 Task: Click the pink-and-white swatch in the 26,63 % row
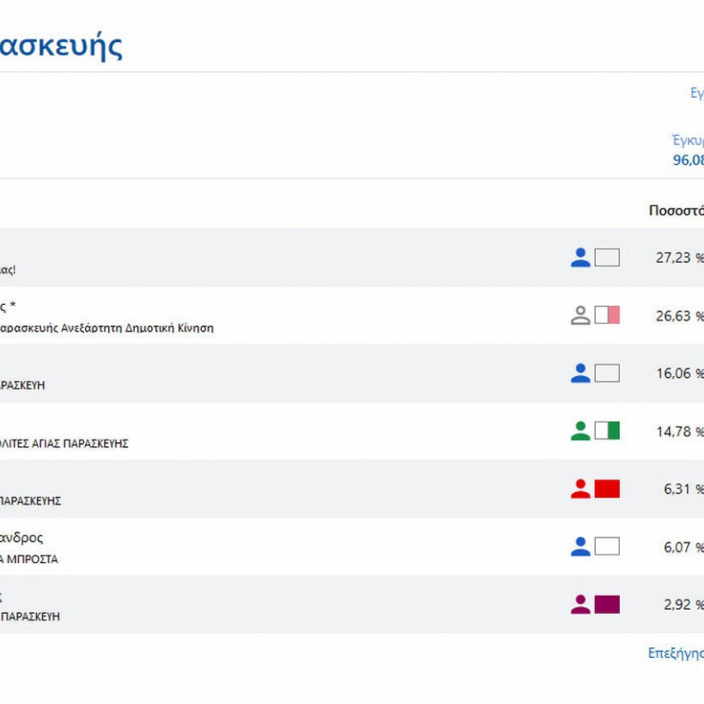tap(607, 315)
